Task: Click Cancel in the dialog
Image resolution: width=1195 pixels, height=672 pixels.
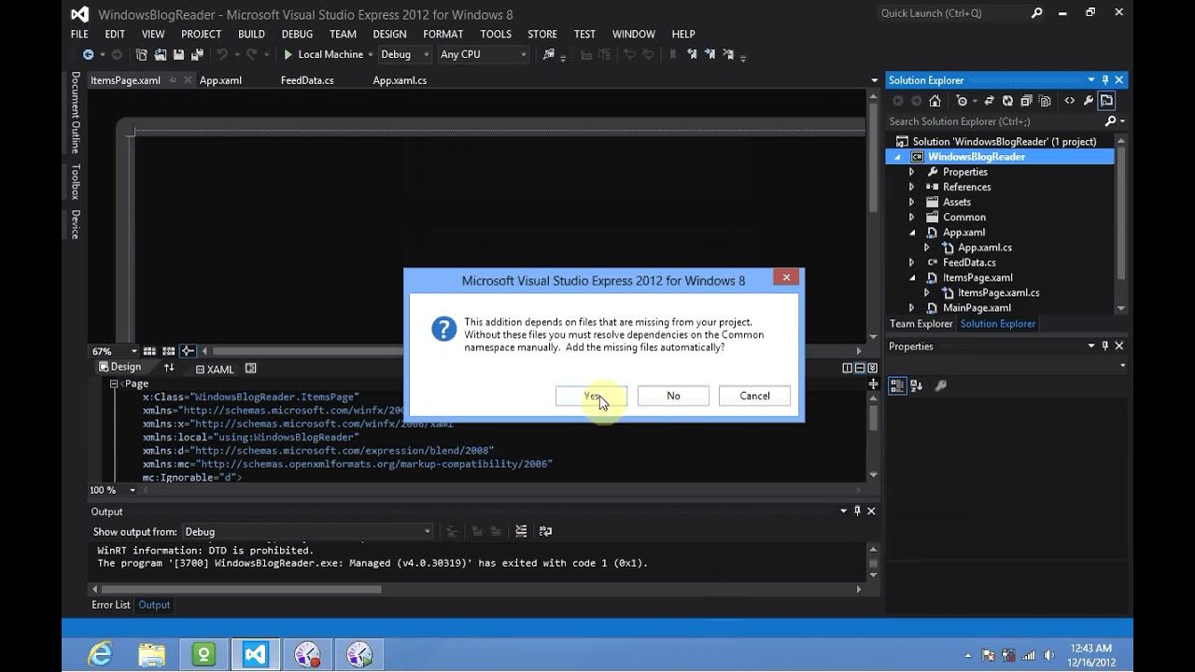Action: [x=754, y=396]
